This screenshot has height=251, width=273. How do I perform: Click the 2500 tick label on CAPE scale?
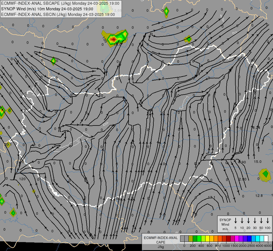[251, 246]
